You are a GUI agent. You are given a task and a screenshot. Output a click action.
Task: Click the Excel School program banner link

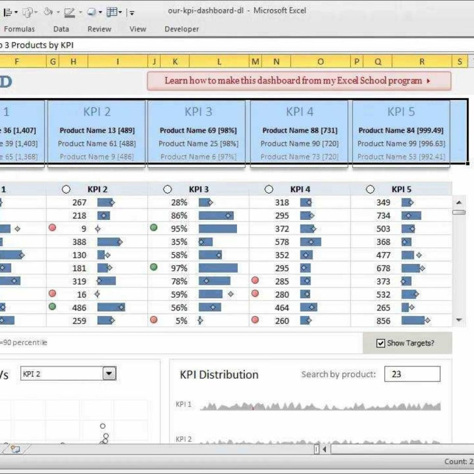298,80
